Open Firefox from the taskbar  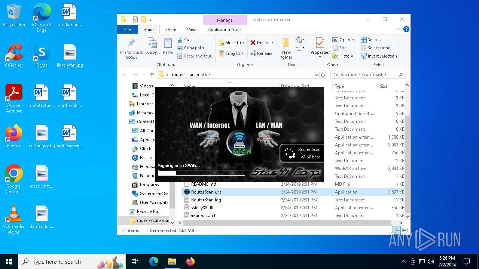190,262
